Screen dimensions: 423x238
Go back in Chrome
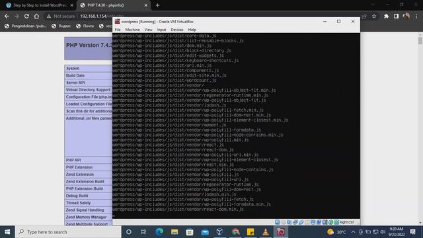[x=7, y=16]
